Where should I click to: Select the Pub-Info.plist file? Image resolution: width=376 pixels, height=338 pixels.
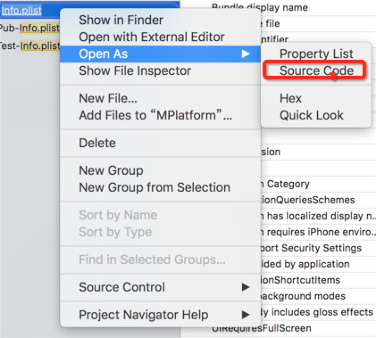[29, 28]
